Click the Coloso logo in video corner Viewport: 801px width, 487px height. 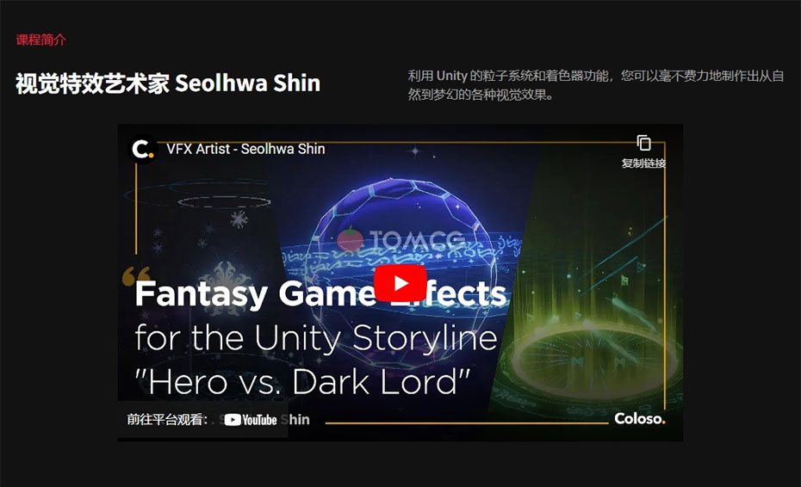click(640, 418)
